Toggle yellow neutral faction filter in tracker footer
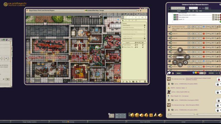Viewport: 221px width, 124px height. pos(196,73)
